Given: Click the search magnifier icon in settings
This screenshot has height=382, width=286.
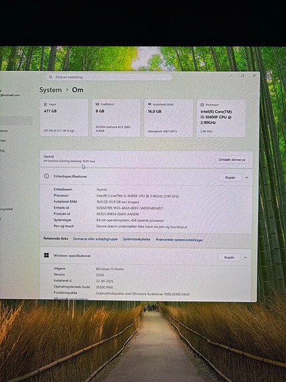Looking at the screenshot, I should (50, 77).
